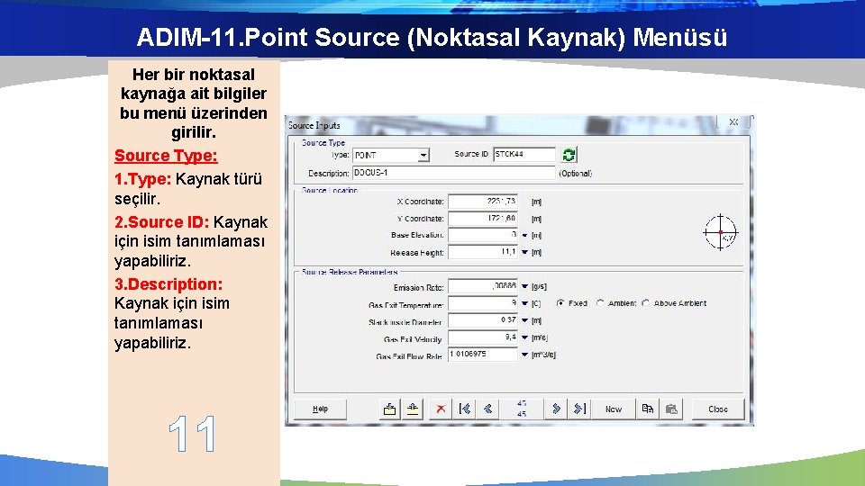Screen dimensions: 865x486
Task: Click the Release Height input field
Action: (483, 252)
